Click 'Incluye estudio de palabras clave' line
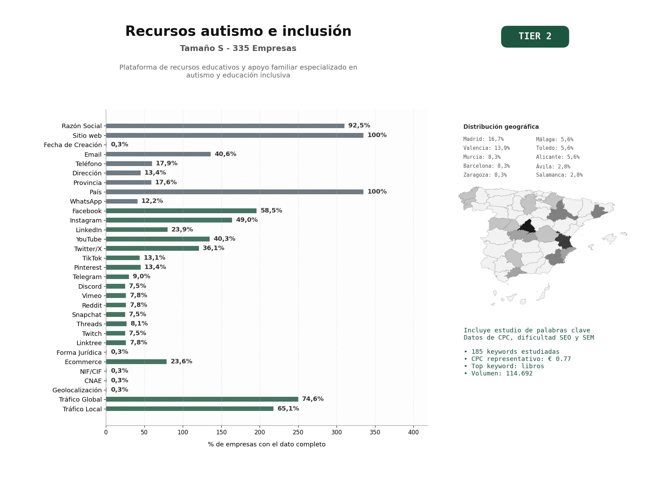 527,330
